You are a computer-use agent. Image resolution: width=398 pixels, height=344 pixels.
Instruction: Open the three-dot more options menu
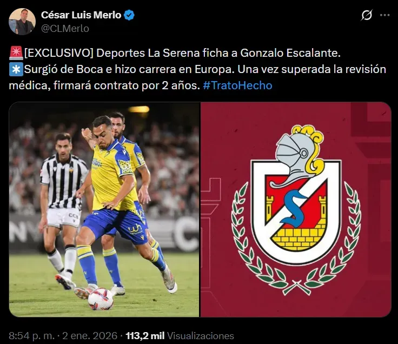click(x=385, y=15)
